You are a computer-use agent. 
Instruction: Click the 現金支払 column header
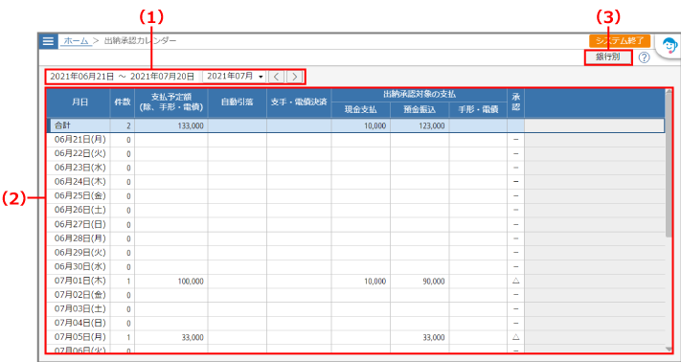tap(360, 110)
